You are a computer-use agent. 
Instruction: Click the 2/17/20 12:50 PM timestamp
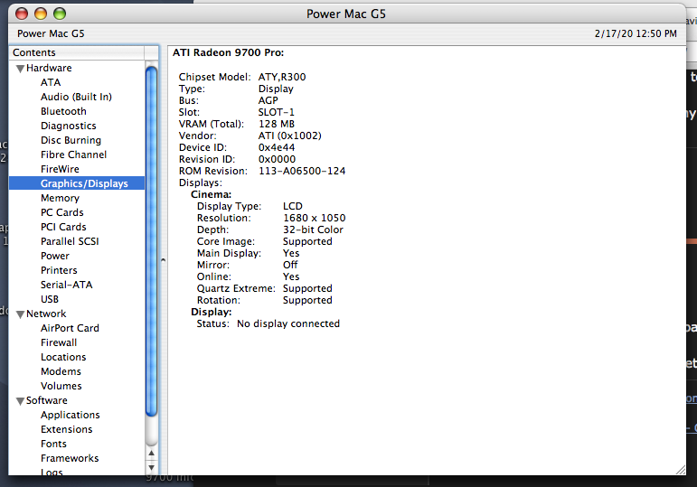pyautogui.click(x=636, y=33)
